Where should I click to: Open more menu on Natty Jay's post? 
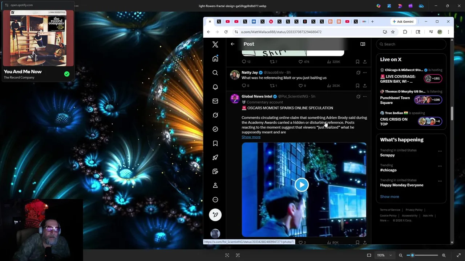[x=365, y=72]
